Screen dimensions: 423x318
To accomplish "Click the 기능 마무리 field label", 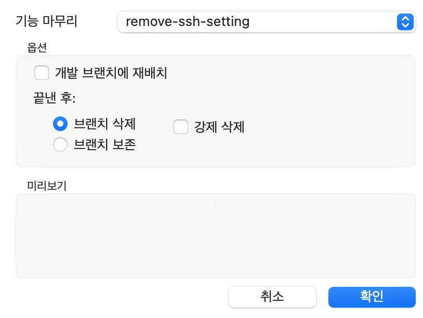I will coord(47,22).
